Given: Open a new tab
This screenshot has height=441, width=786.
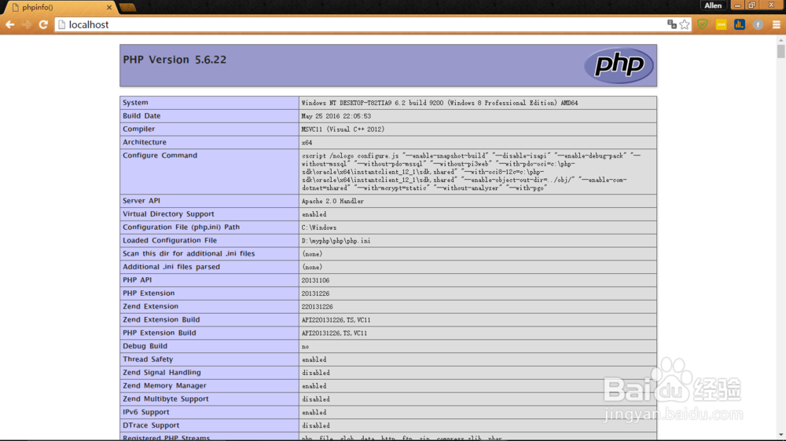Looking at the screenshot, I should point(128,8).
